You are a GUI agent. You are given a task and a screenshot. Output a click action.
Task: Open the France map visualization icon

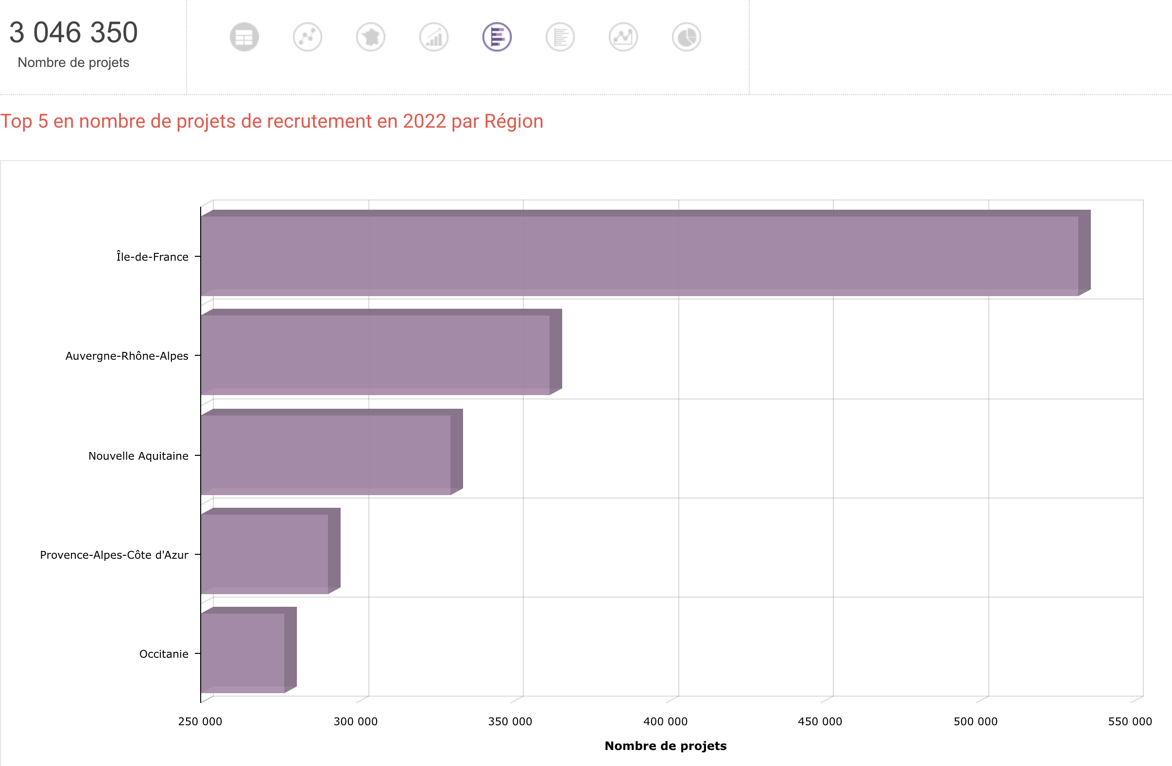coord(370,36)
